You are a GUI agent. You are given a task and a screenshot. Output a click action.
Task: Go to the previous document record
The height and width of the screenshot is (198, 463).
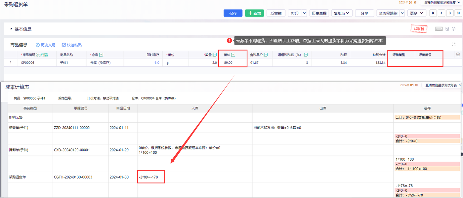tap(441, 13)
